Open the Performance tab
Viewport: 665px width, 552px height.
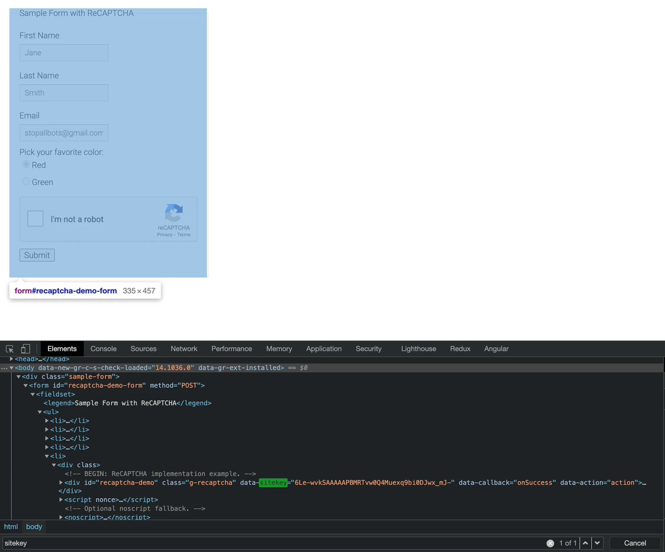click(x=232, y=349)
